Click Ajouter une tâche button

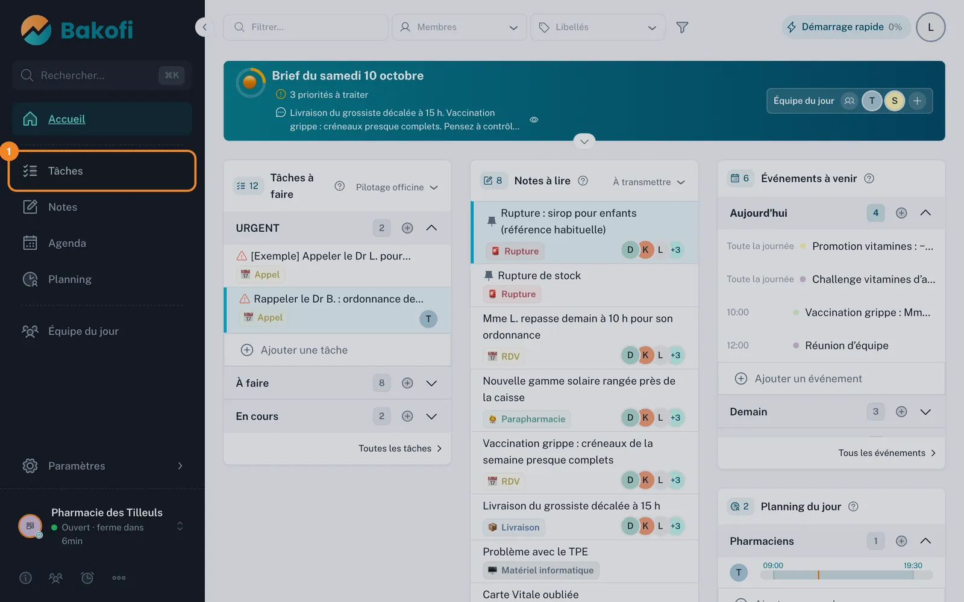pyautogui.click(x=337, y=350)
